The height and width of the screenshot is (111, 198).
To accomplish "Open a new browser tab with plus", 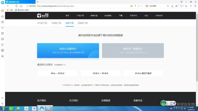I will (x=38, y=2).
